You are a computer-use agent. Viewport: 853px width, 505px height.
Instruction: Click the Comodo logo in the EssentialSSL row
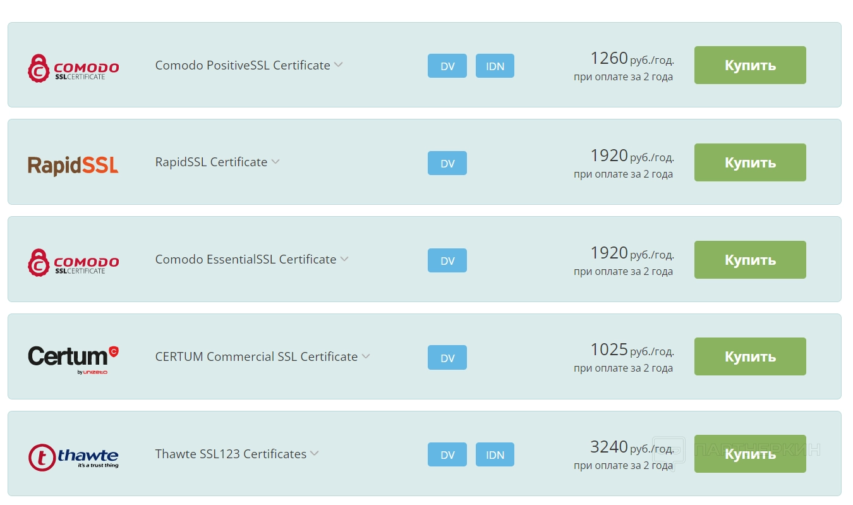click(73, 262)
